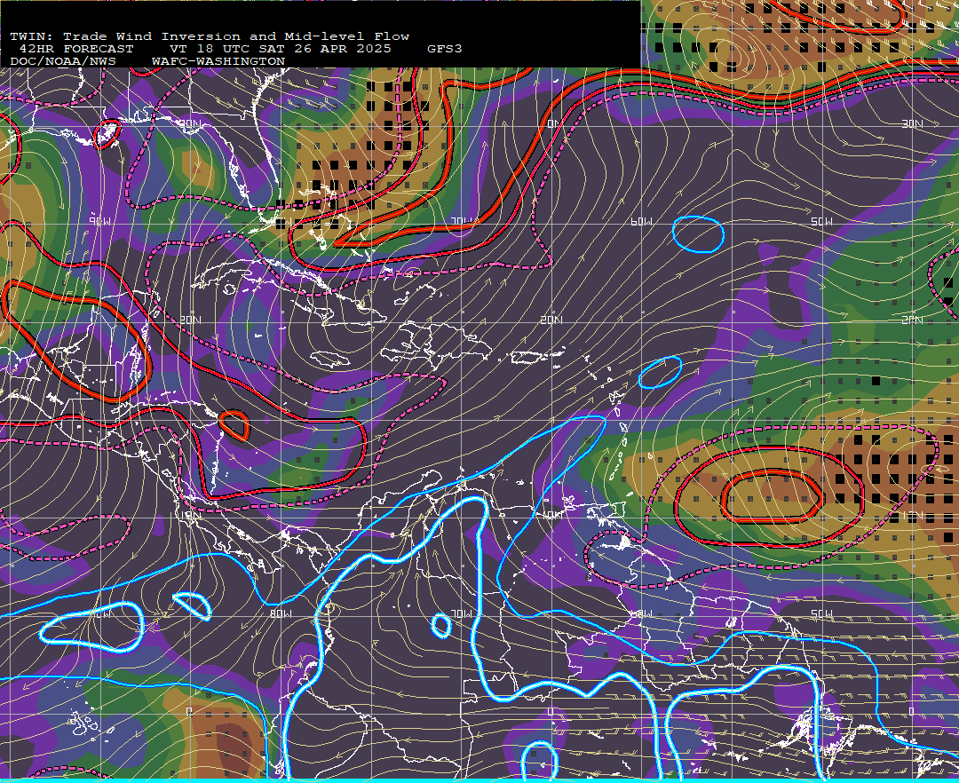Click the 10N label near Trinidad
This screenshot has height=783, width=959.
coord(551,515)
